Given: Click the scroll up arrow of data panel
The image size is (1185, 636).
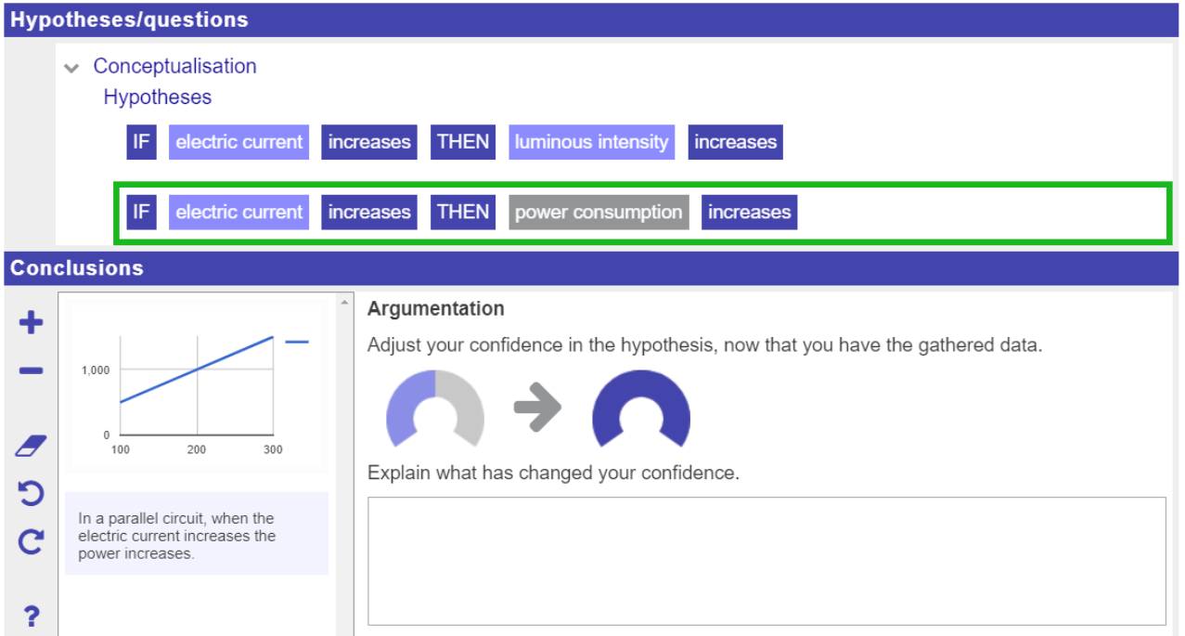Looking at the screenshot, I should click(344, 302).
